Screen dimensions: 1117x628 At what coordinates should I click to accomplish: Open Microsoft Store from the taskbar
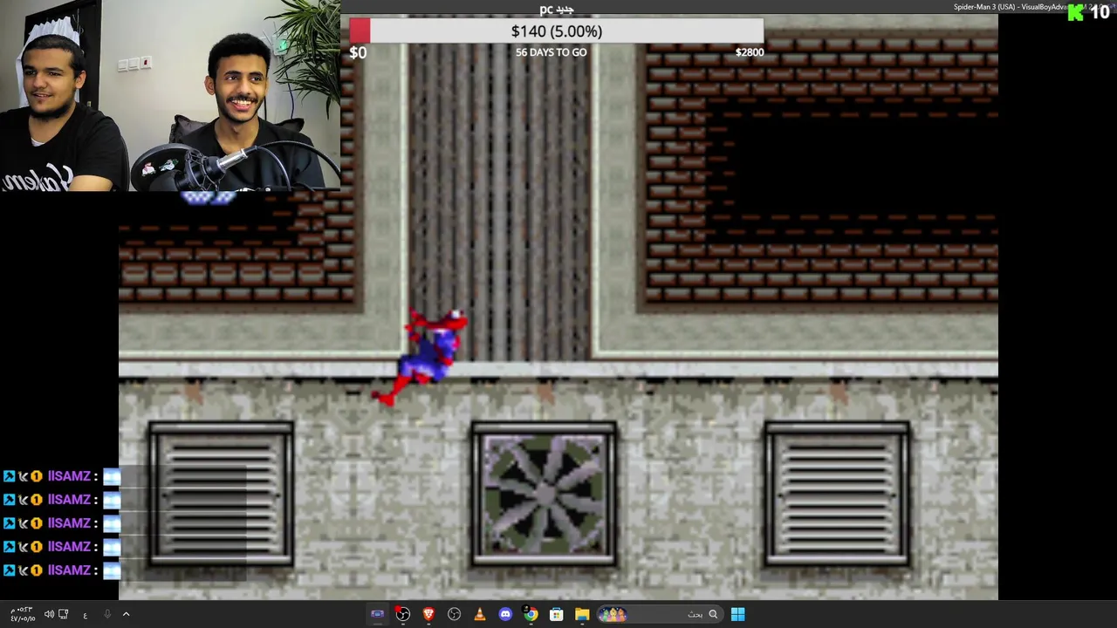(x=556, y=614)
